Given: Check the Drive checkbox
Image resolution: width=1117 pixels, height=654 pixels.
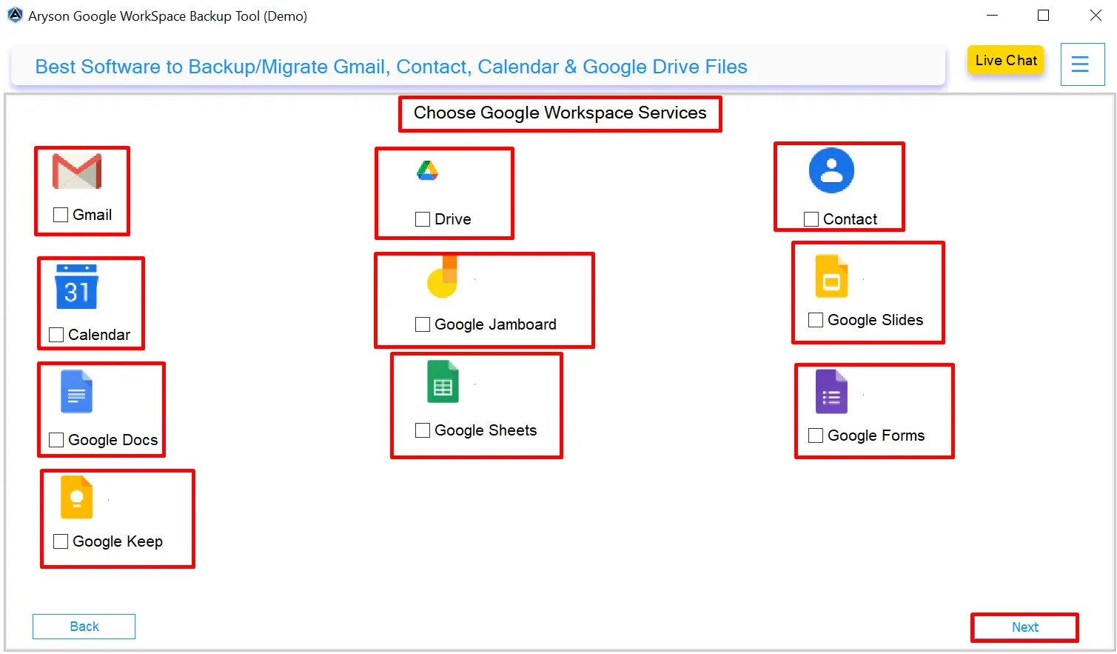Looking at the screenshot, I should click(422, 218).
